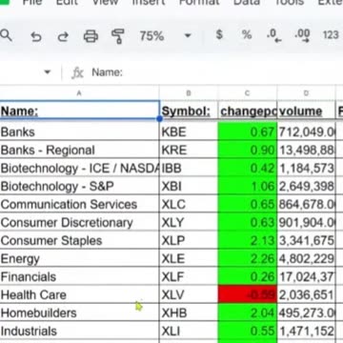Viewport: 343px width, 343px height.
Task: Click the Communication Services cell
Action: (79, 204)
